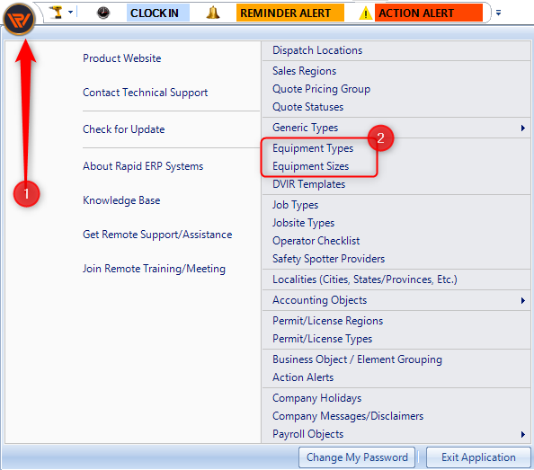Click the yellow warning triangle icon
The image size is (534, 470).
366,13
